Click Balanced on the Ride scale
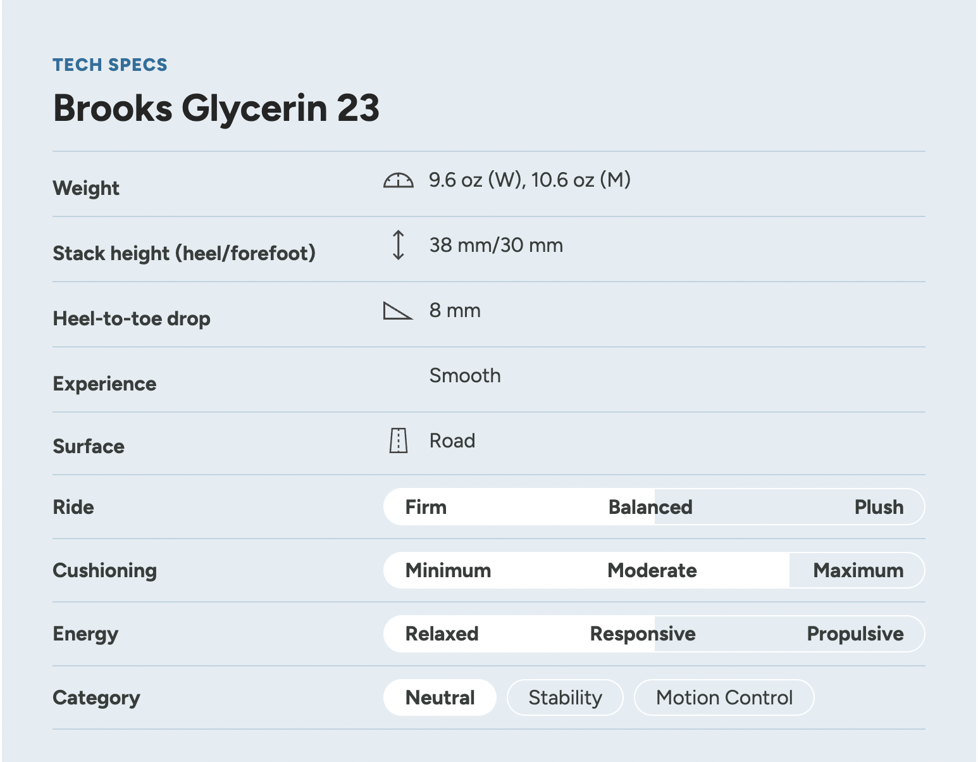 click(x=650, y=507)
